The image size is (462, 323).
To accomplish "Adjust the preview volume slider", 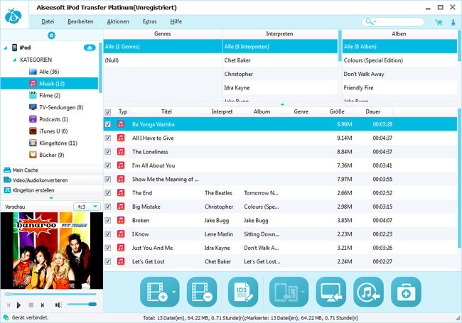I will point(82,305).
